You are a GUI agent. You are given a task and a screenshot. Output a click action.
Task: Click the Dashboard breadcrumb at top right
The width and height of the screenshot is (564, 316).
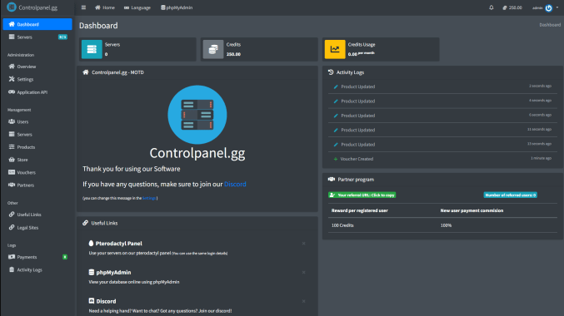coord(550,25)
